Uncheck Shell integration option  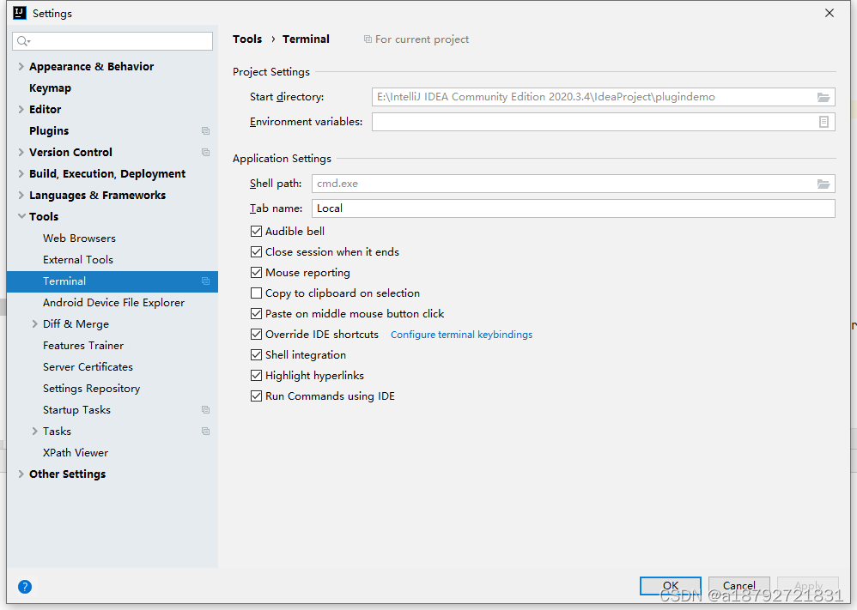point(256,355)
